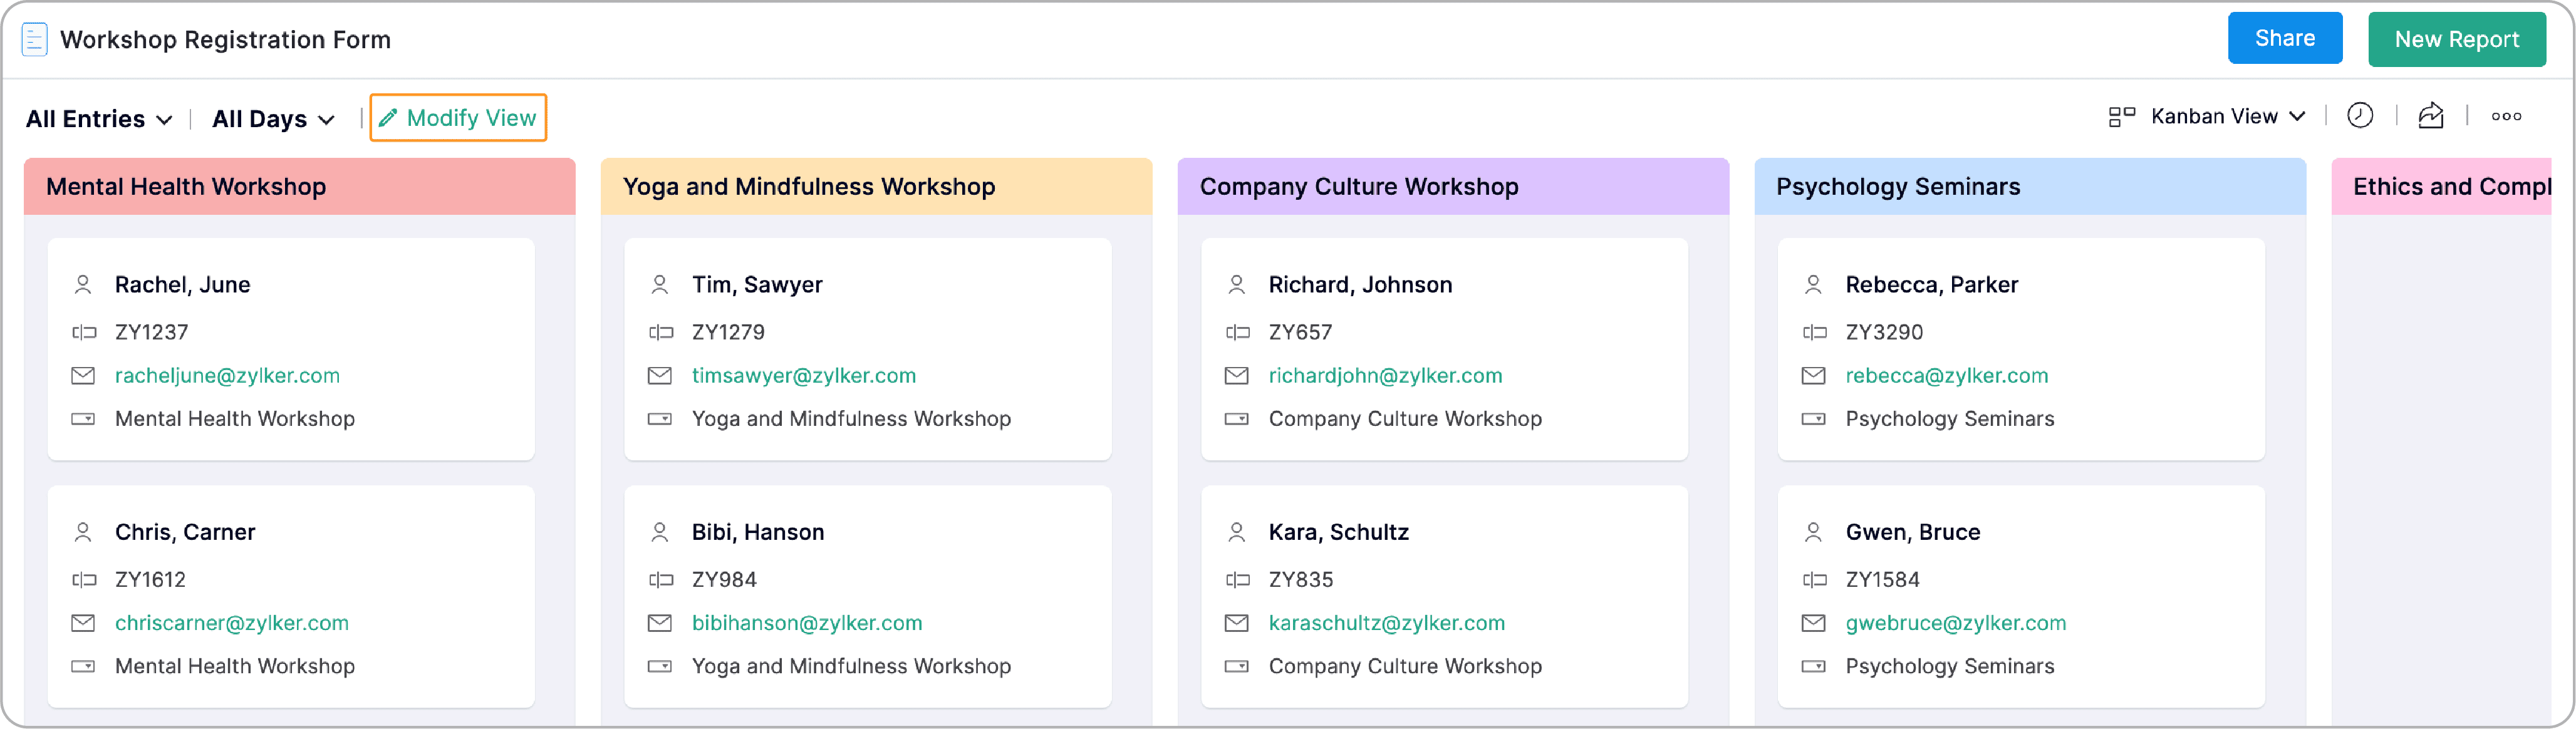Open the three-dot more options menu
This screenshot has width=2576, height=729.
(2506, 117)
